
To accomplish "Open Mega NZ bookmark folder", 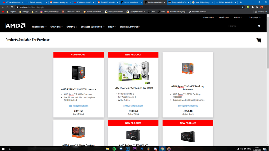I will [x=12, y=12].
